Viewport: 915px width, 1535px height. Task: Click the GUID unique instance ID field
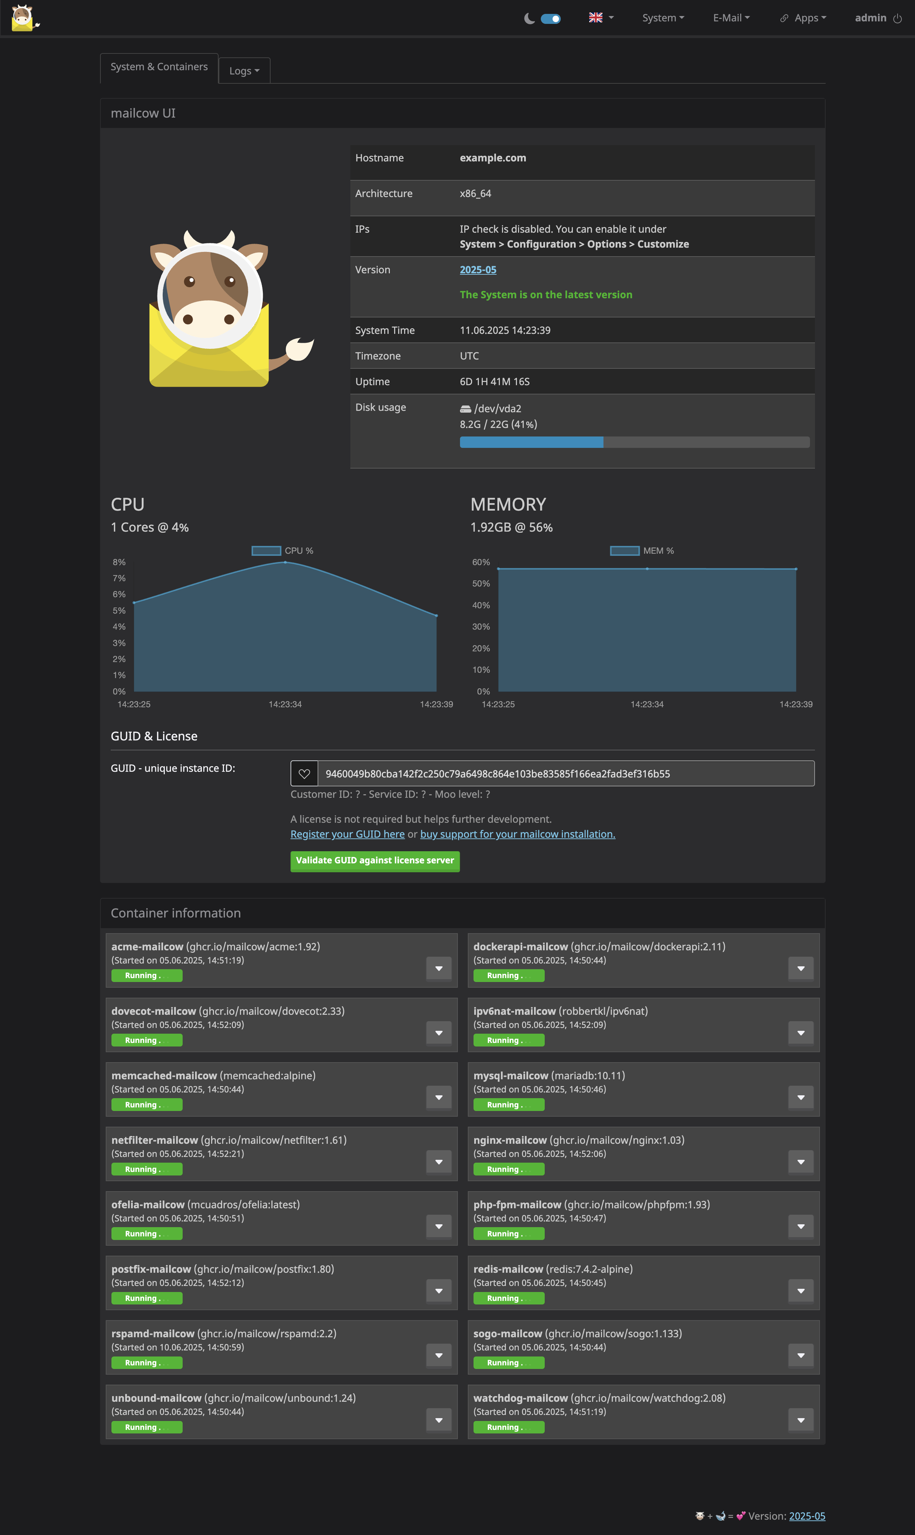(566, 774)
